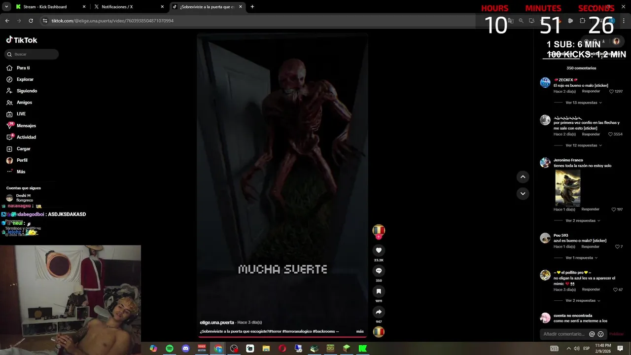This screenshot has height=355, width=631.
Task: Reply to ZECKFX via Responder
Action: coord(591,91)
